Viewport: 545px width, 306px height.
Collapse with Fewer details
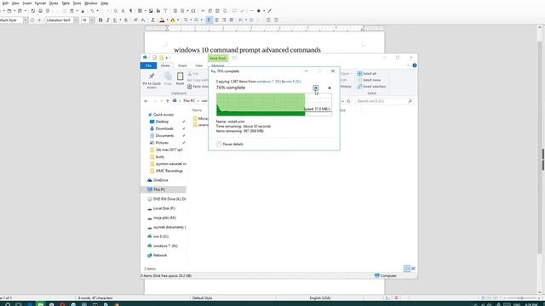230,144
